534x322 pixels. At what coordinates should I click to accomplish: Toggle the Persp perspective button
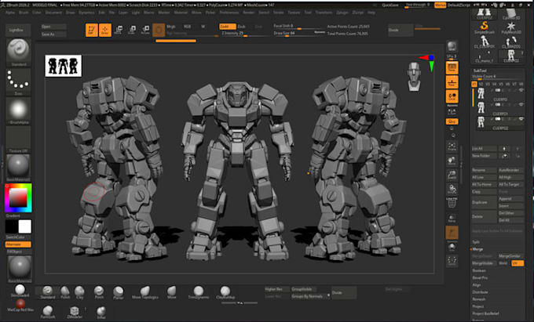pyautogui.click(x=452, y=67)
